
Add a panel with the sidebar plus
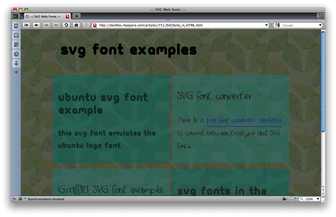click(16, 72)
